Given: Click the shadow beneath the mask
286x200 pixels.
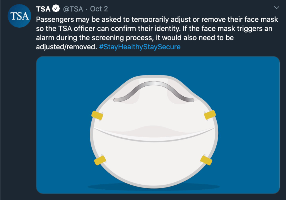Looking at the screenshot, I should (153, 187).
